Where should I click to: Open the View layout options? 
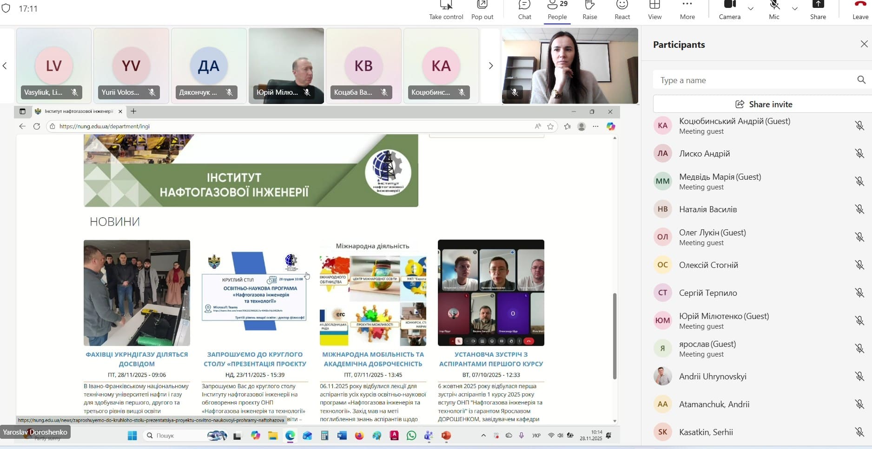[654, 9]
